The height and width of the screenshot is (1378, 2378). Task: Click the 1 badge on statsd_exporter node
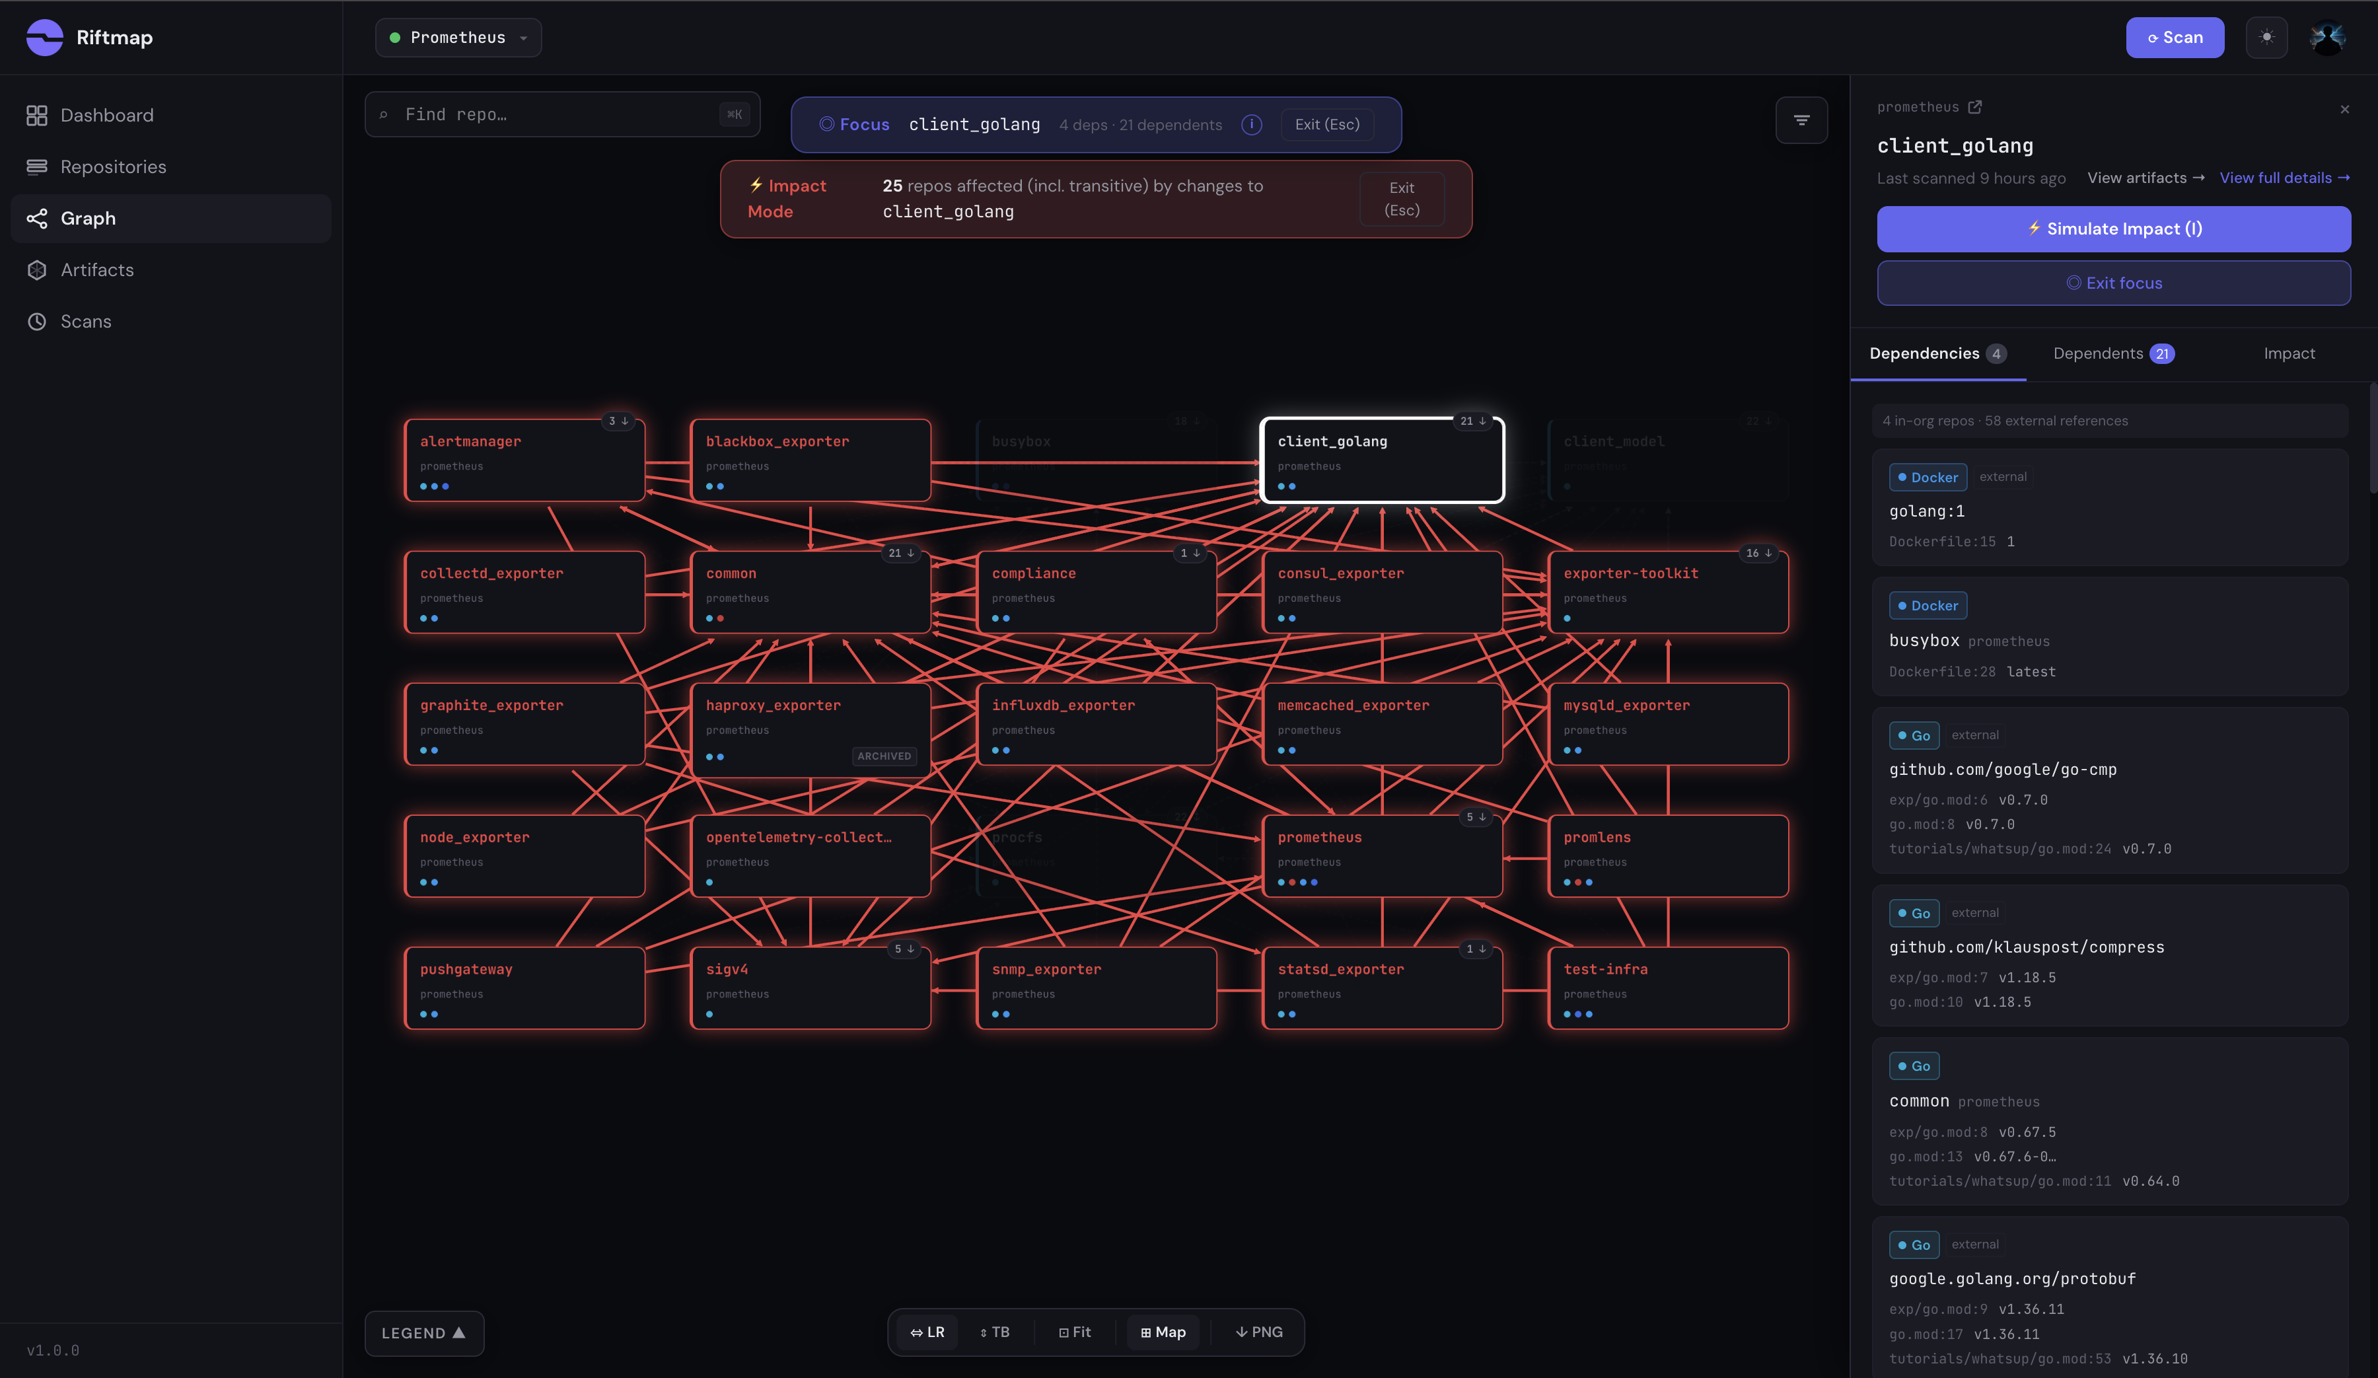pos(1476,949)
